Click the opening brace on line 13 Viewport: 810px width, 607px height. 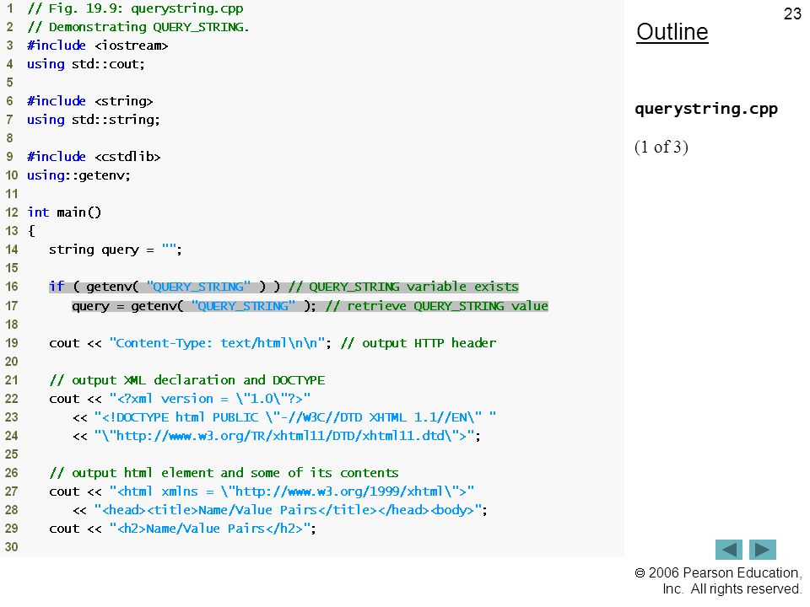tap(31, 231)
